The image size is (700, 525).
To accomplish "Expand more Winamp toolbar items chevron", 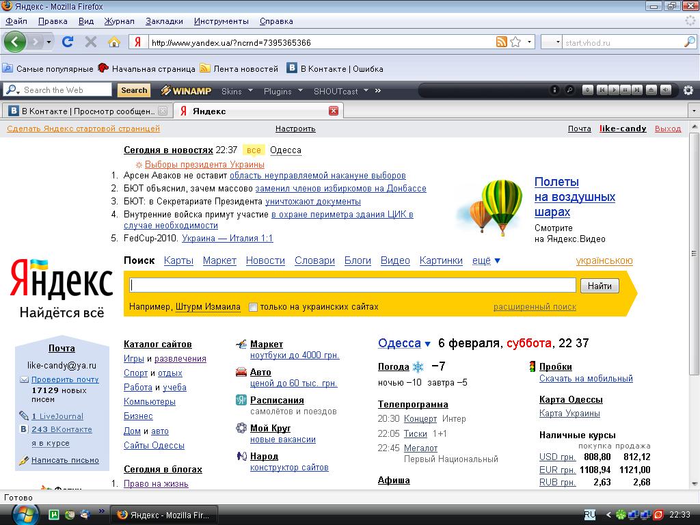I will tap(378, 91).
